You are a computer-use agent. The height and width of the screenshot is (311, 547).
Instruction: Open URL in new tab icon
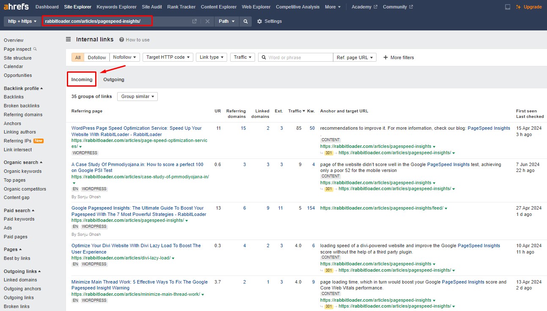coord(194,22)
